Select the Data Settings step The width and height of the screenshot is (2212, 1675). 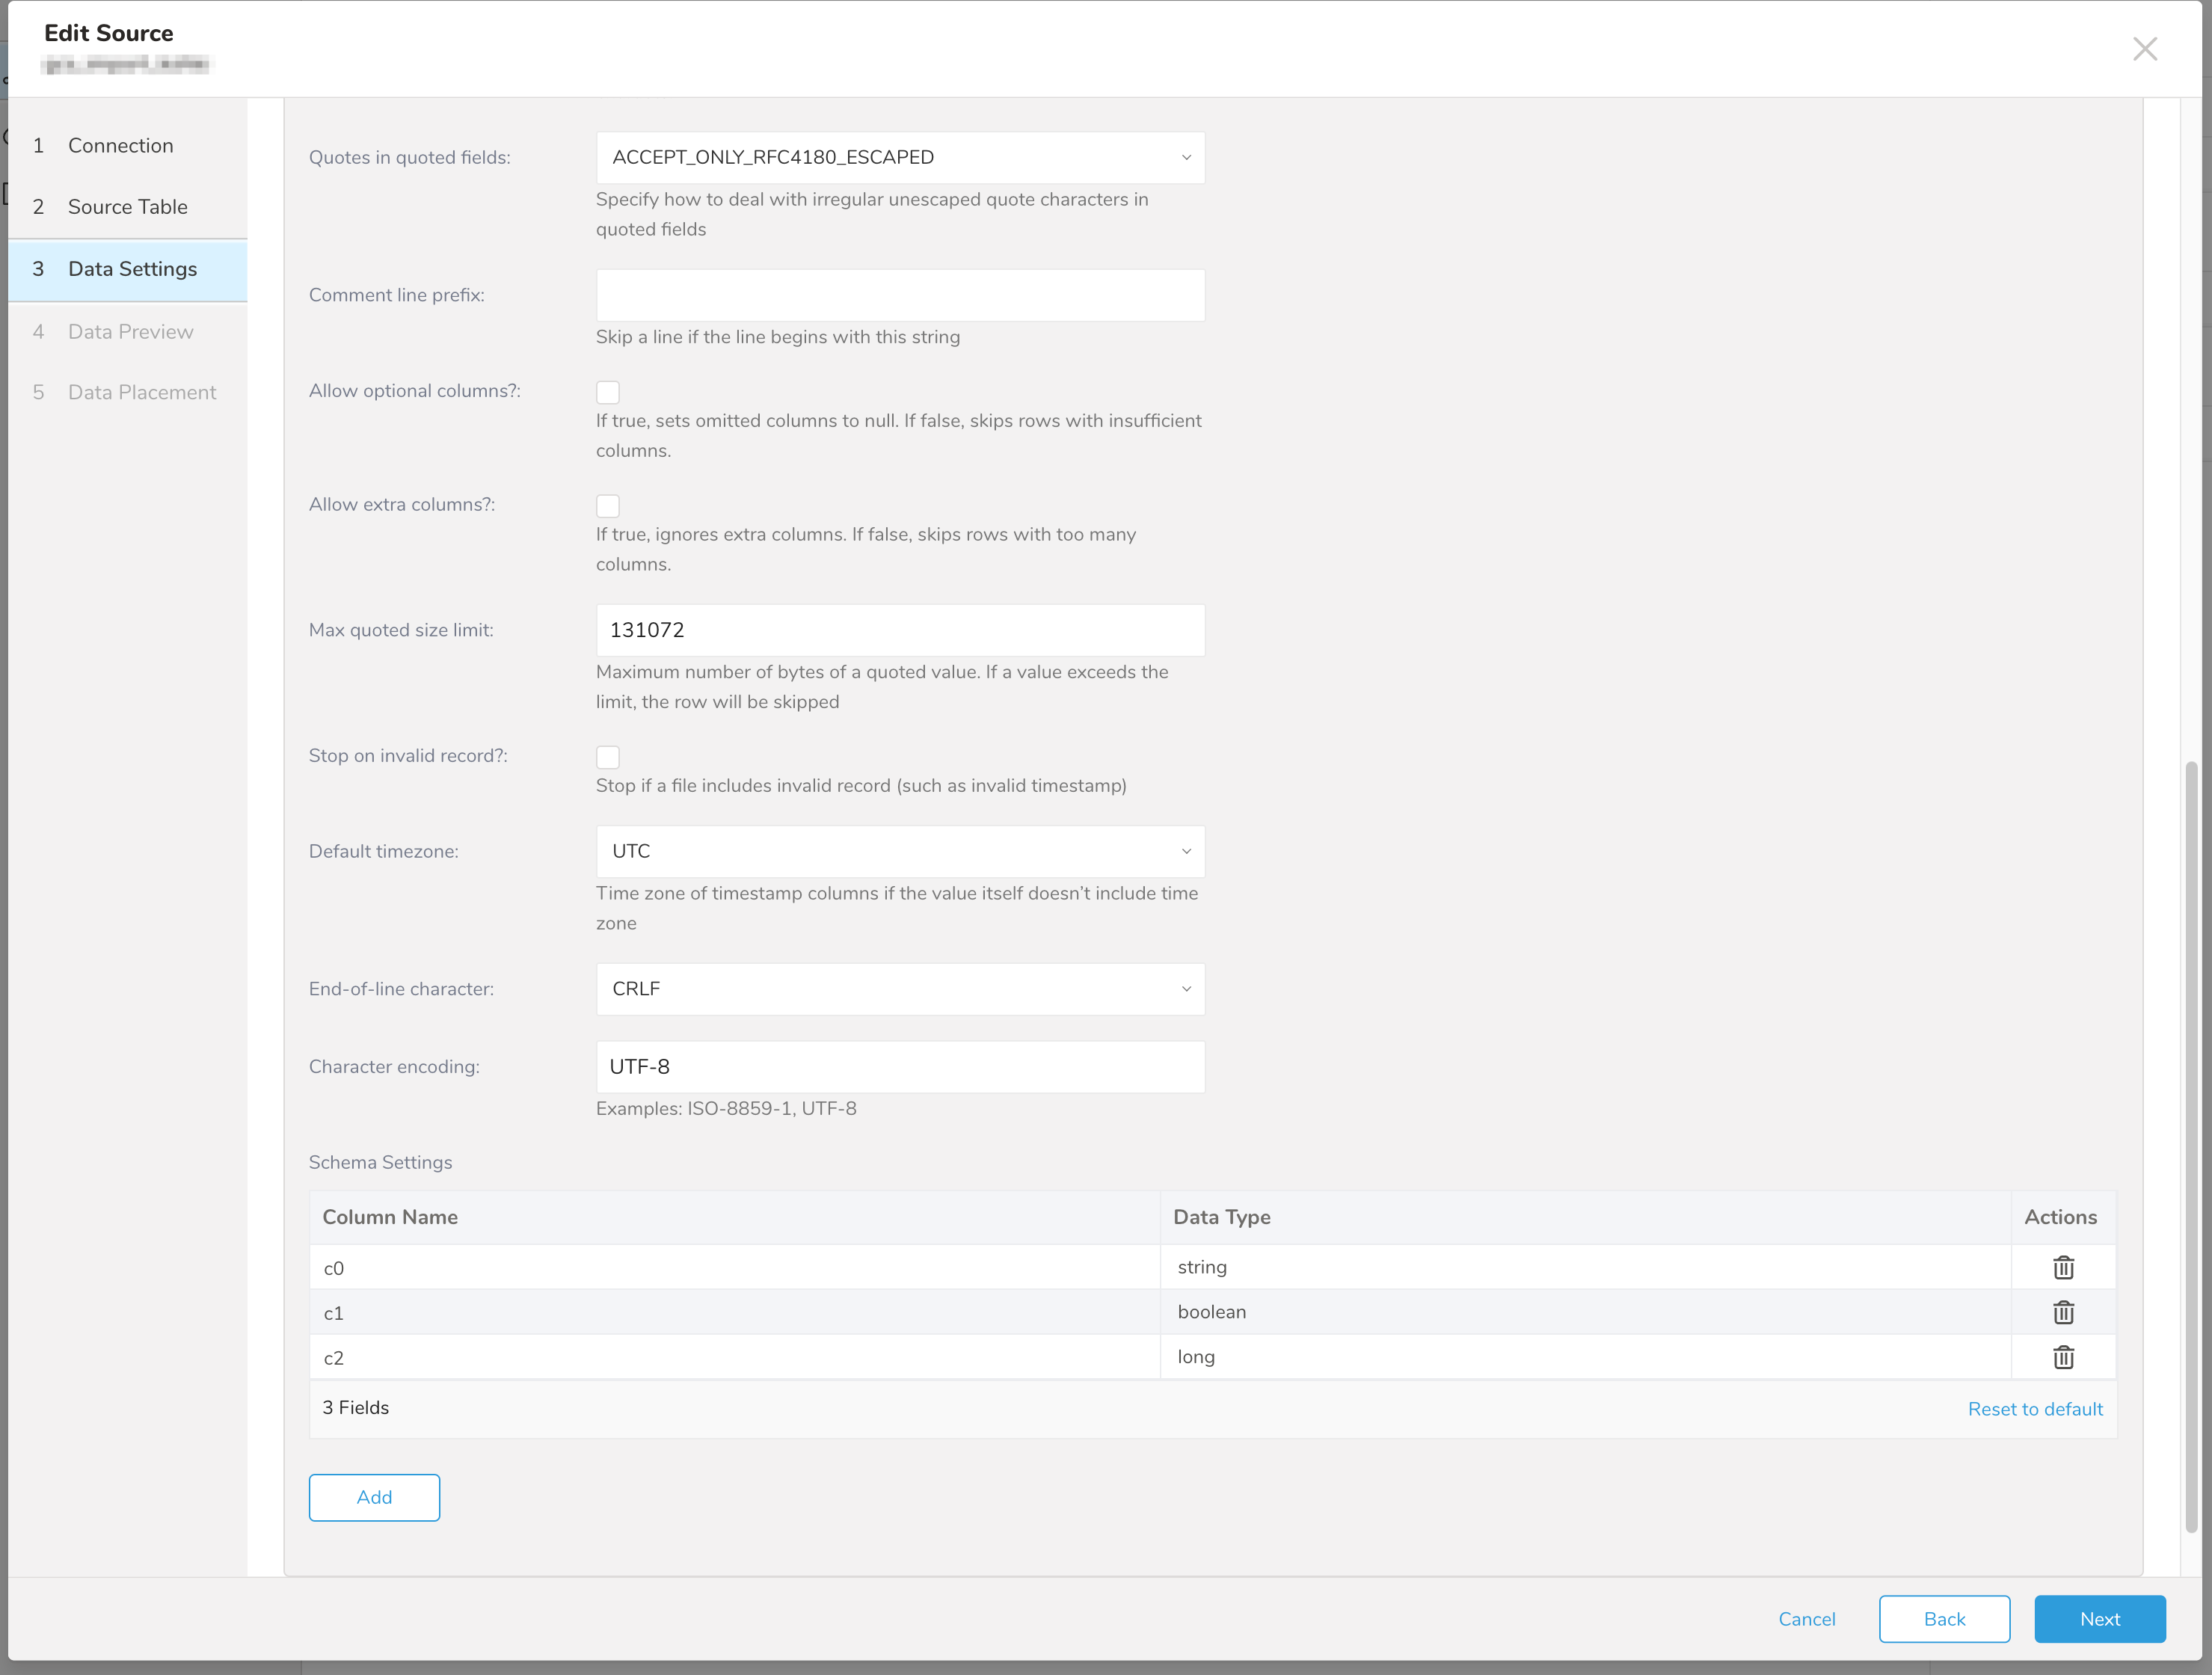click(x=132, y=269)
